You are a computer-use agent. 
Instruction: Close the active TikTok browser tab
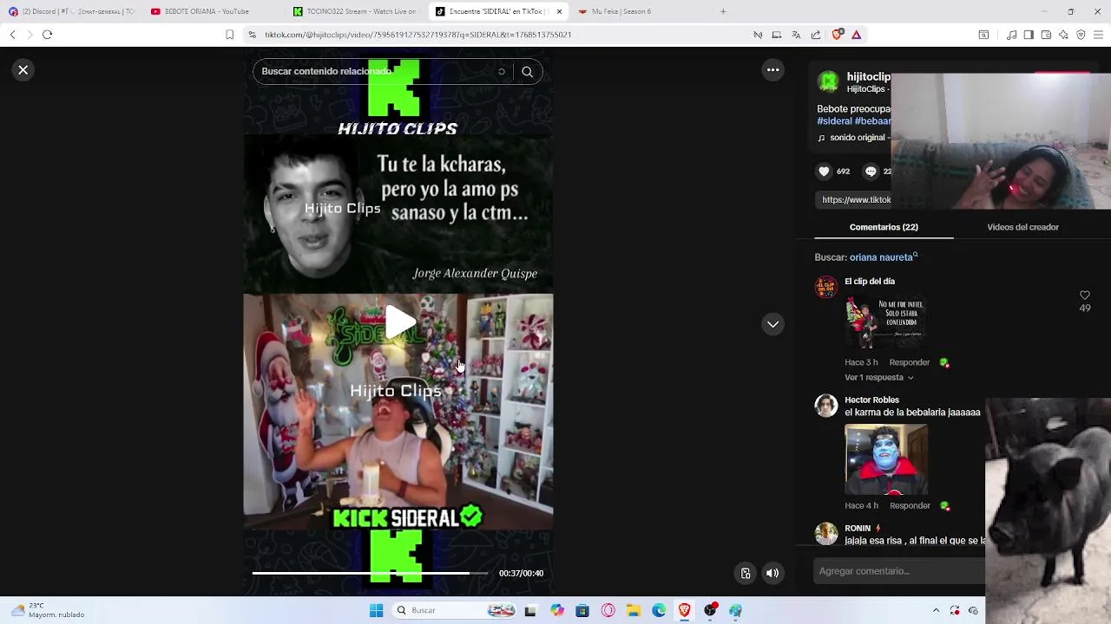click(559, 11)
